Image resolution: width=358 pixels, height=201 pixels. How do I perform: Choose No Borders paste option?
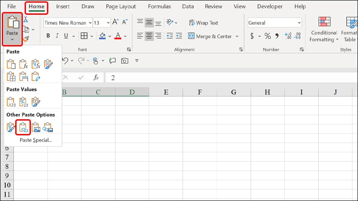[x=11, y=76]
